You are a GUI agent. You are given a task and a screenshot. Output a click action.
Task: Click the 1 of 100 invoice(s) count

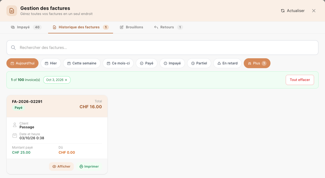pyautogui.click(x=25, y=80)
